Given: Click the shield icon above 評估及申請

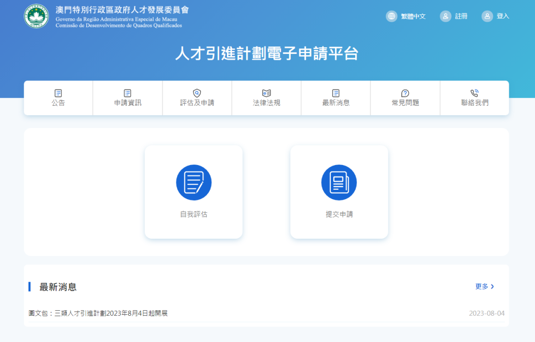Looking at the screenshot, I should [197, 93].
